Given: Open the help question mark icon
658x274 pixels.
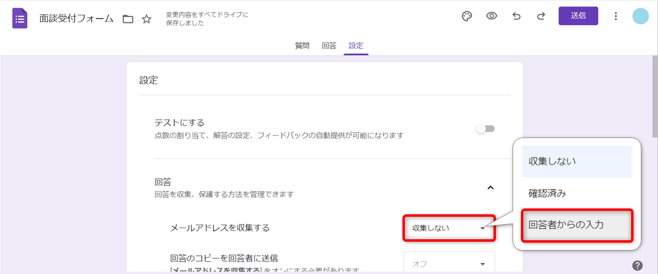Looking at the screenshot, I should pyautogui.click(x=637, y=265).
